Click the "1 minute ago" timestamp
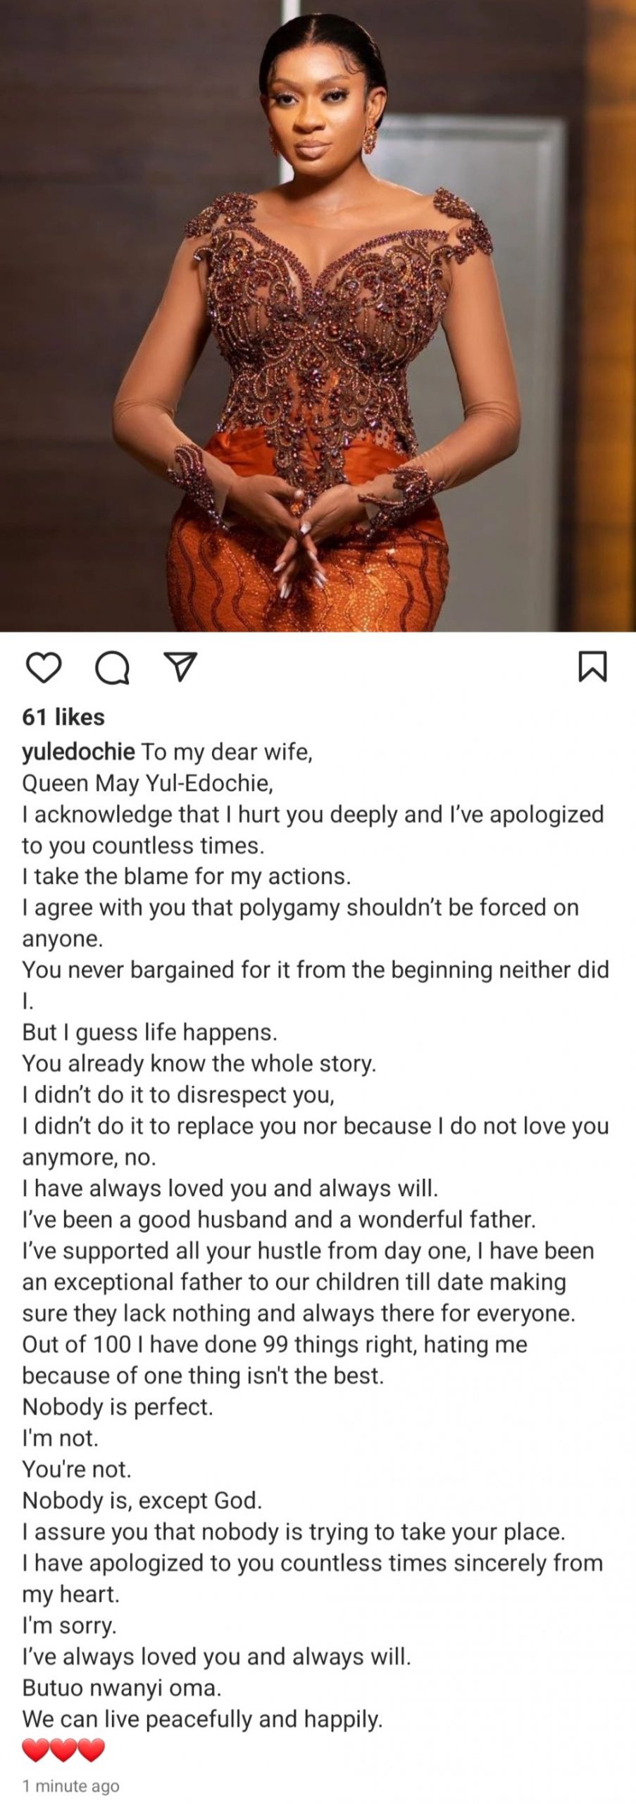 (70, 1786)
